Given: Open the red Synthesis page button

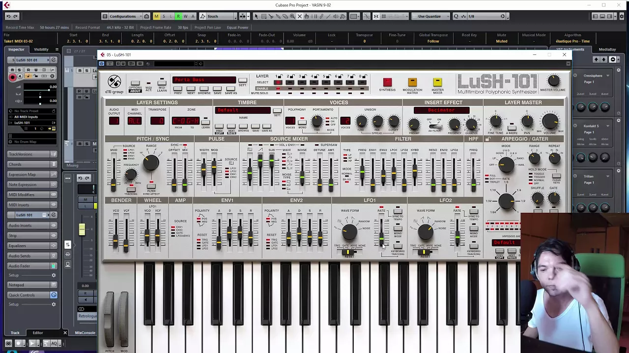Looking at the screenshot, I should 387,82.
